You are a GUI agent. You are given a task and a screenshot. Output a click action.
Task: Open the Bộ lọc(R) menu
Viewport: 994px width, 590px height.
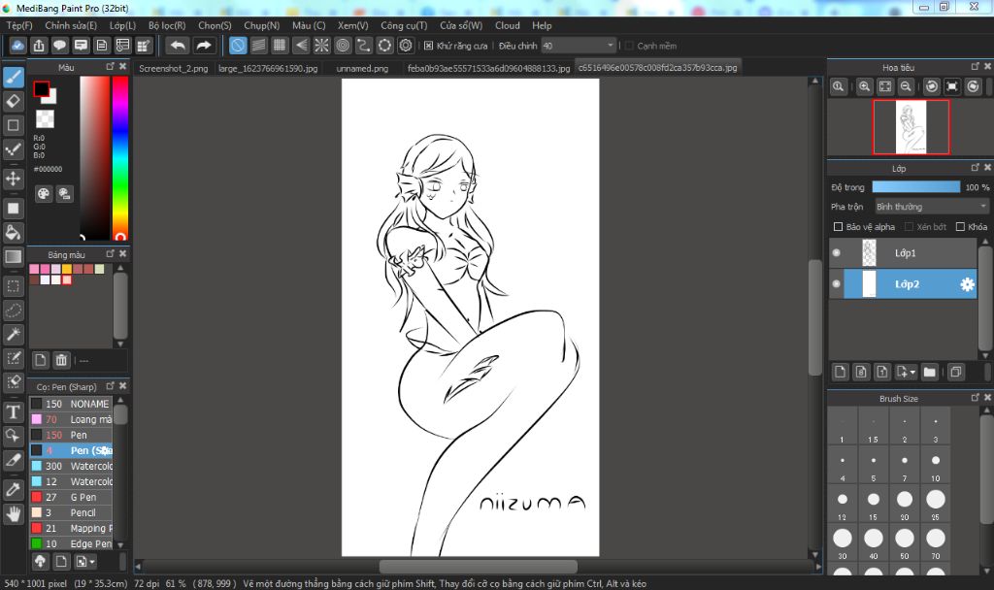[x=167, y=25]
